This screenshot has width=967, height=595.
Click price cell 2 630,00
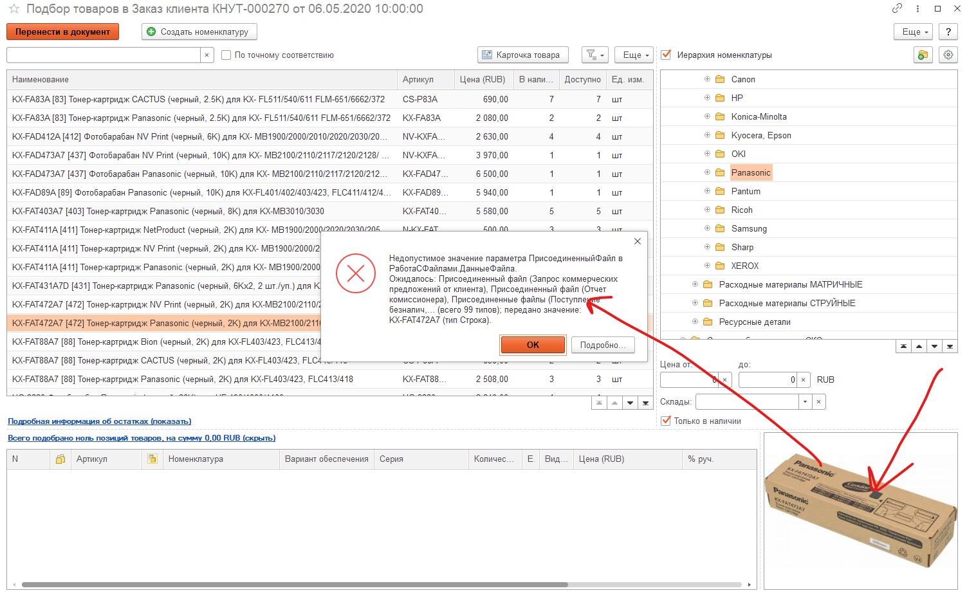pyautogui.click(x=483, y=136)
